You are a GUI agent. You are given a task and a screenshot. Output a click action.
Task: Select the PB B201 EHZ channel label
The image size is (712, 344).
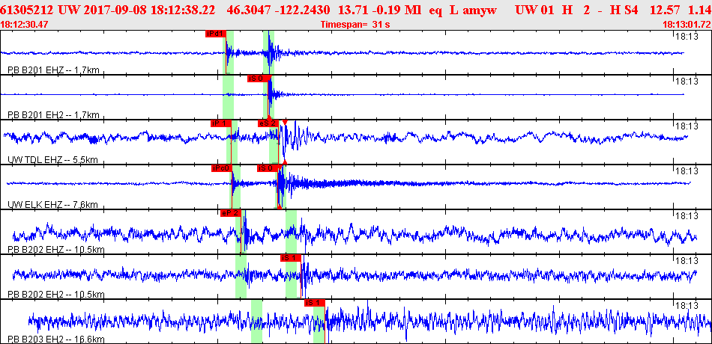tap(53, 70)
